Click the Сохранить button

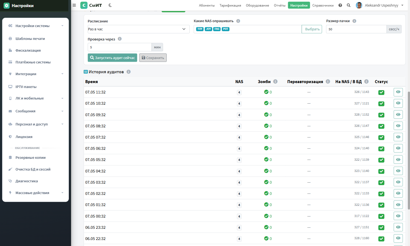pos(153,58)
